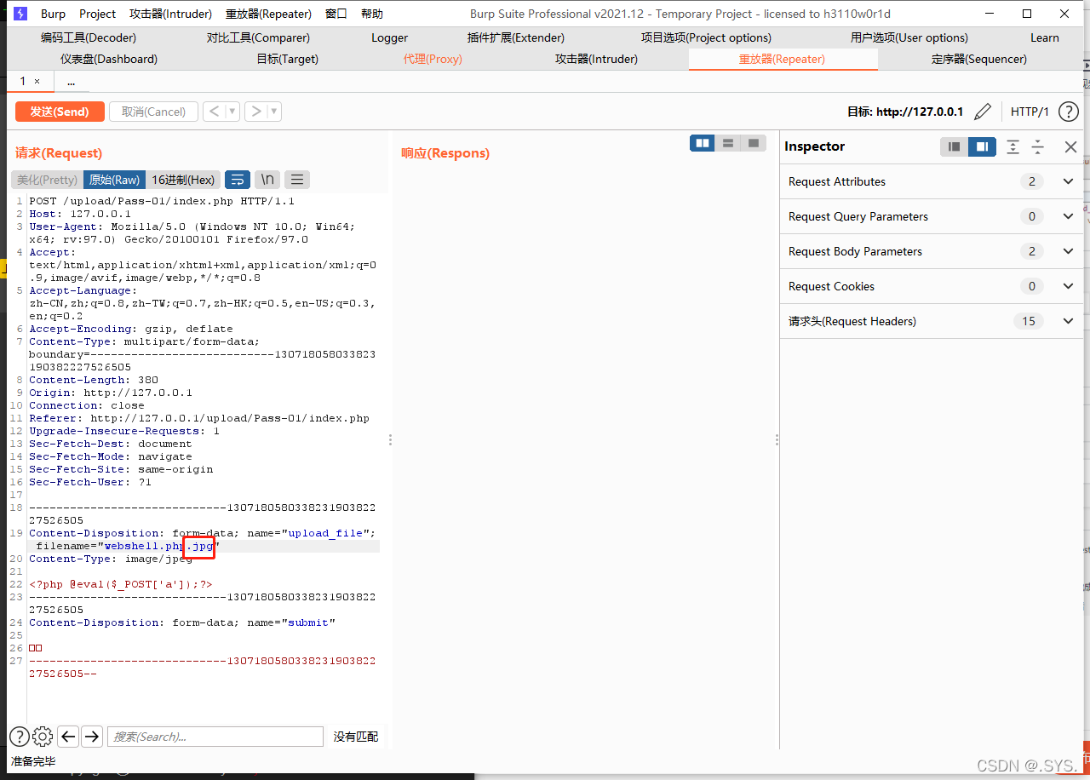Screen dimensions: 1090x780
Task: Switch request view to 美化(Pretty)
Action: [48, 180]
